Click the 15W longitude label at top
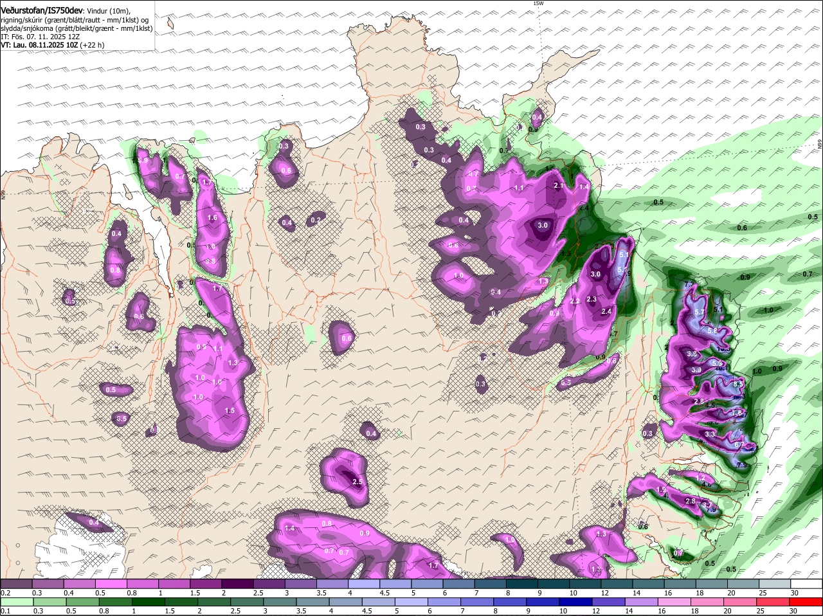 click(x=538, y=3)
